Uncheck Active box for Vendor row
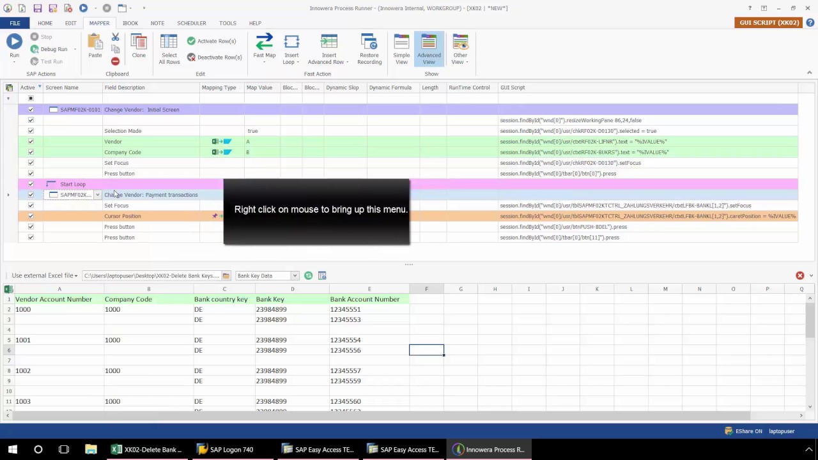 (x=31, y=142)
